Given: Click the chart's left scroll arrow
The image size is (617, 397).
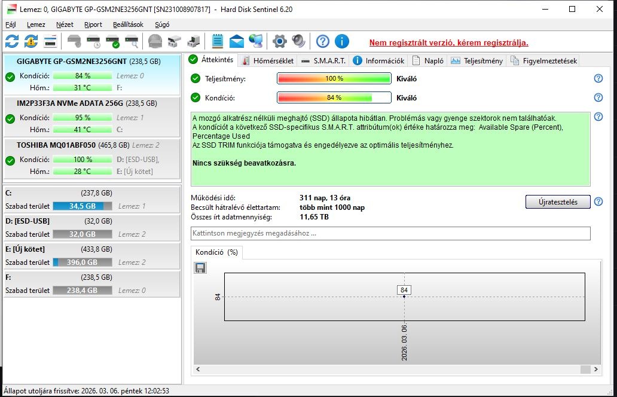Looking at the screenshot, I should (x=198, y=369).
